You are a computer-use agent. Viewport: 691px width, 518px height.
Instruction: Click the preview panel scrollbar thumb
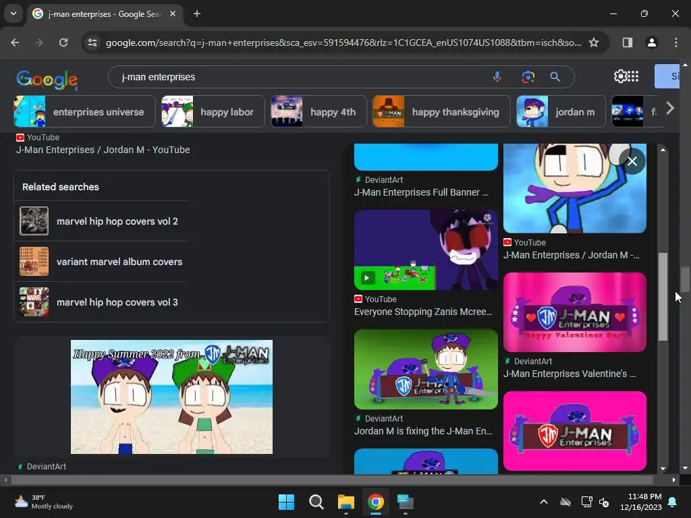[663, 297]
